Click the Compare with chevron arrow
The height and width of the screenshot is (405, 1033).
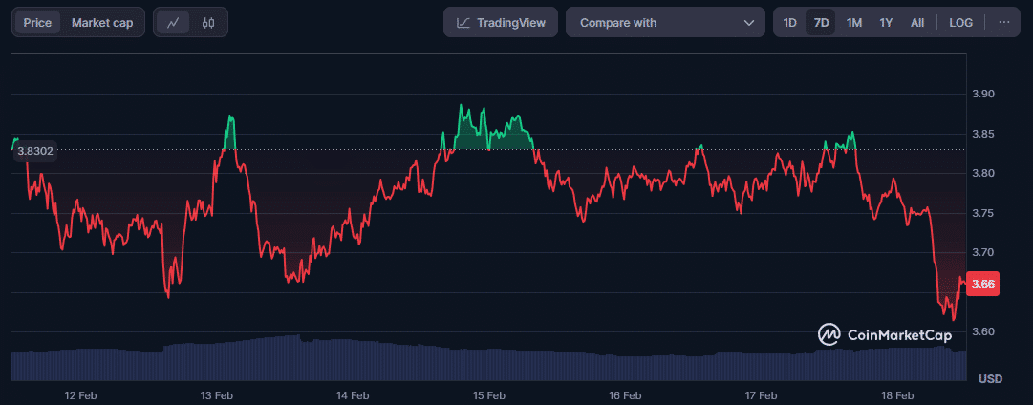748,23
